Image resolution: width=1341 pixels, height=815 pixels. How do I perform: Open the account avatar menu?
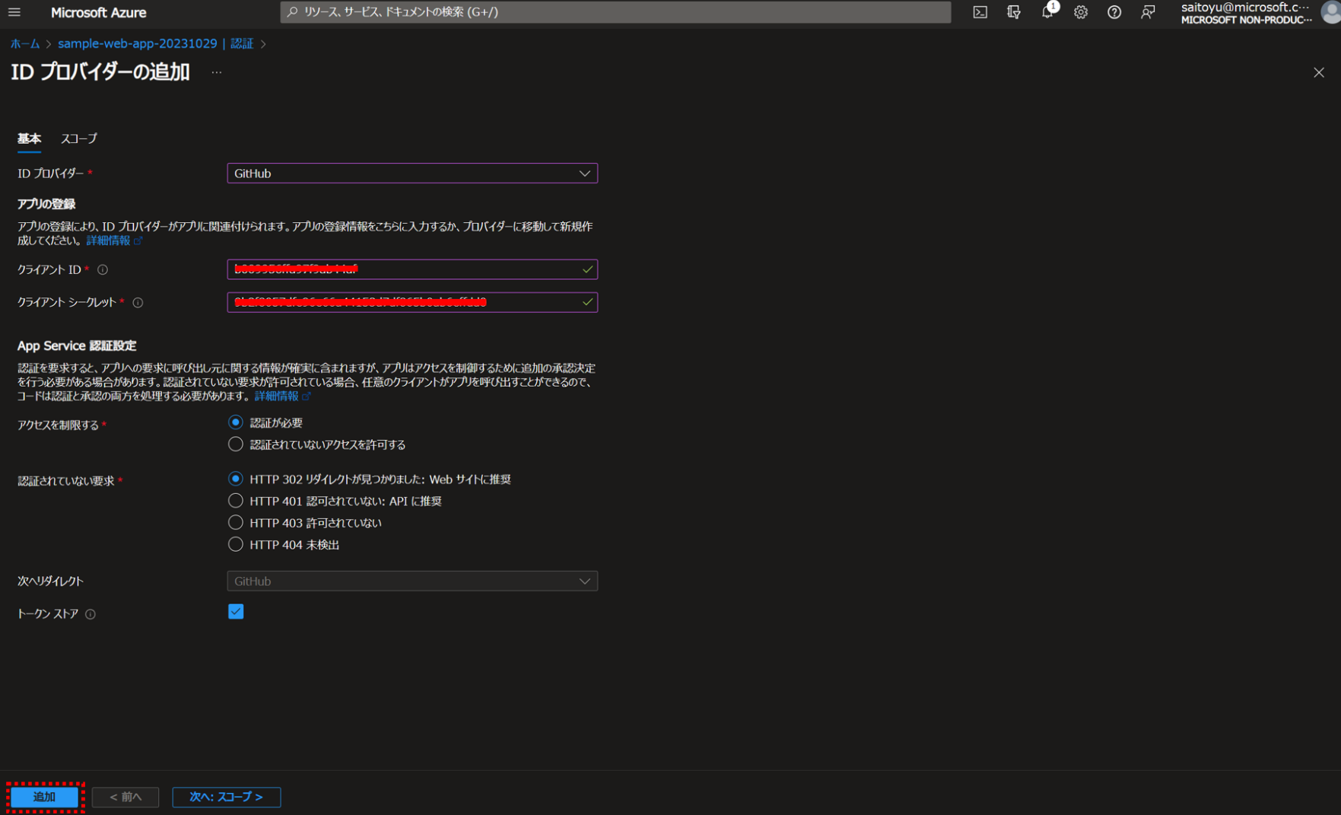pyautogui.click(x=1331, y=12)
